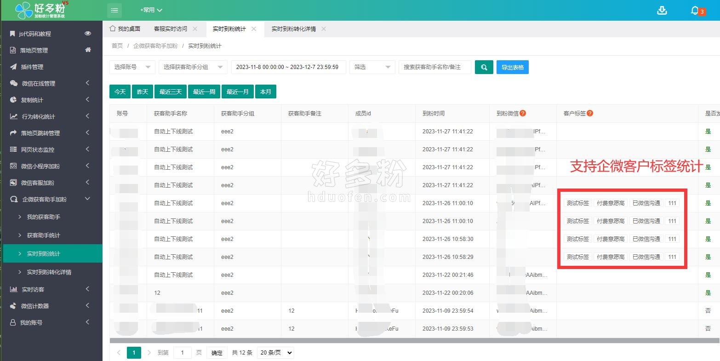The width and height of the screenshot is (720, 361).
Task: Click the bar chart icon for 实时访客
Action: (x=13, y=289)
